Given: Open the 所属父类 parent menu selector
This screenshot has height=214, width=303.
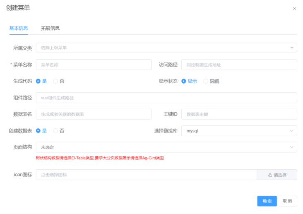Looking at the screenshot, I should point(166,48).
